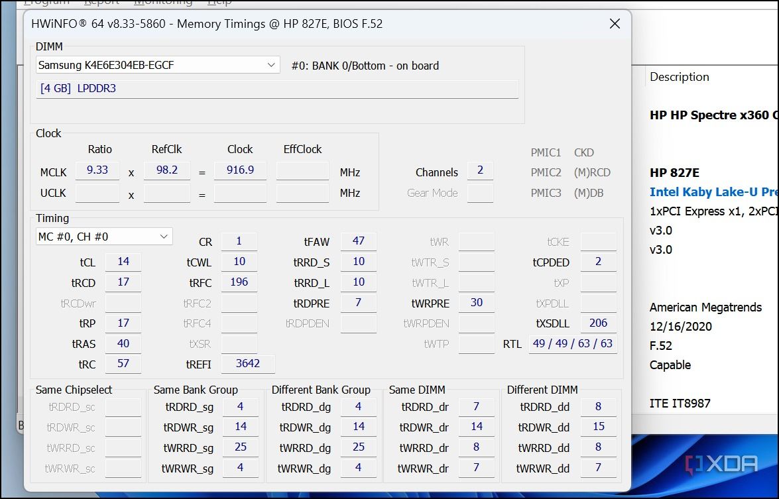Click the '12/16/2020' date in background window

681,327
